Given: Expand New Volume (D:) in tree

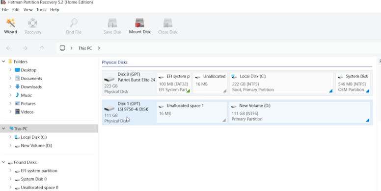Looking at the screenshot, I should pos(10,145).
